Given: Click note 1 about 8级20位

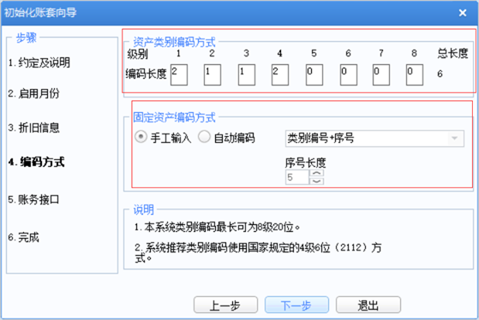Looking at the screenshot, I should 217,228.
